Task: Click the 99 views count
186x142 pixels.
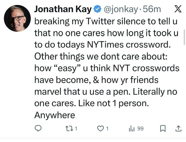Action: 140,129
